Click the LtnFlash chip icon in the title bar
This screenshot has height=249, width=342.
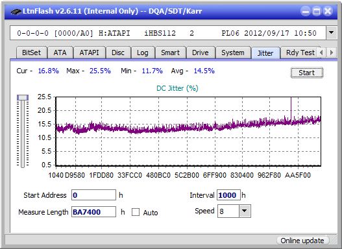tap(16, 11)
